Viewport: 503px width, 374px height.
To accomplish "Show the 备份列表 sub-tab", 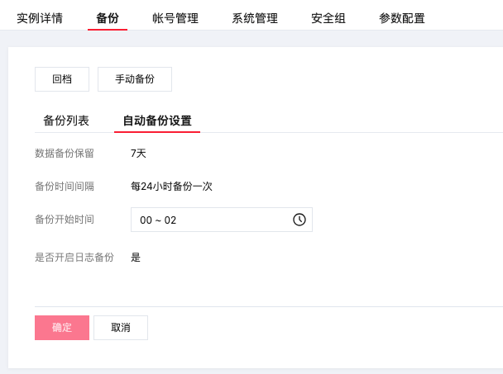I will (66, 121).
